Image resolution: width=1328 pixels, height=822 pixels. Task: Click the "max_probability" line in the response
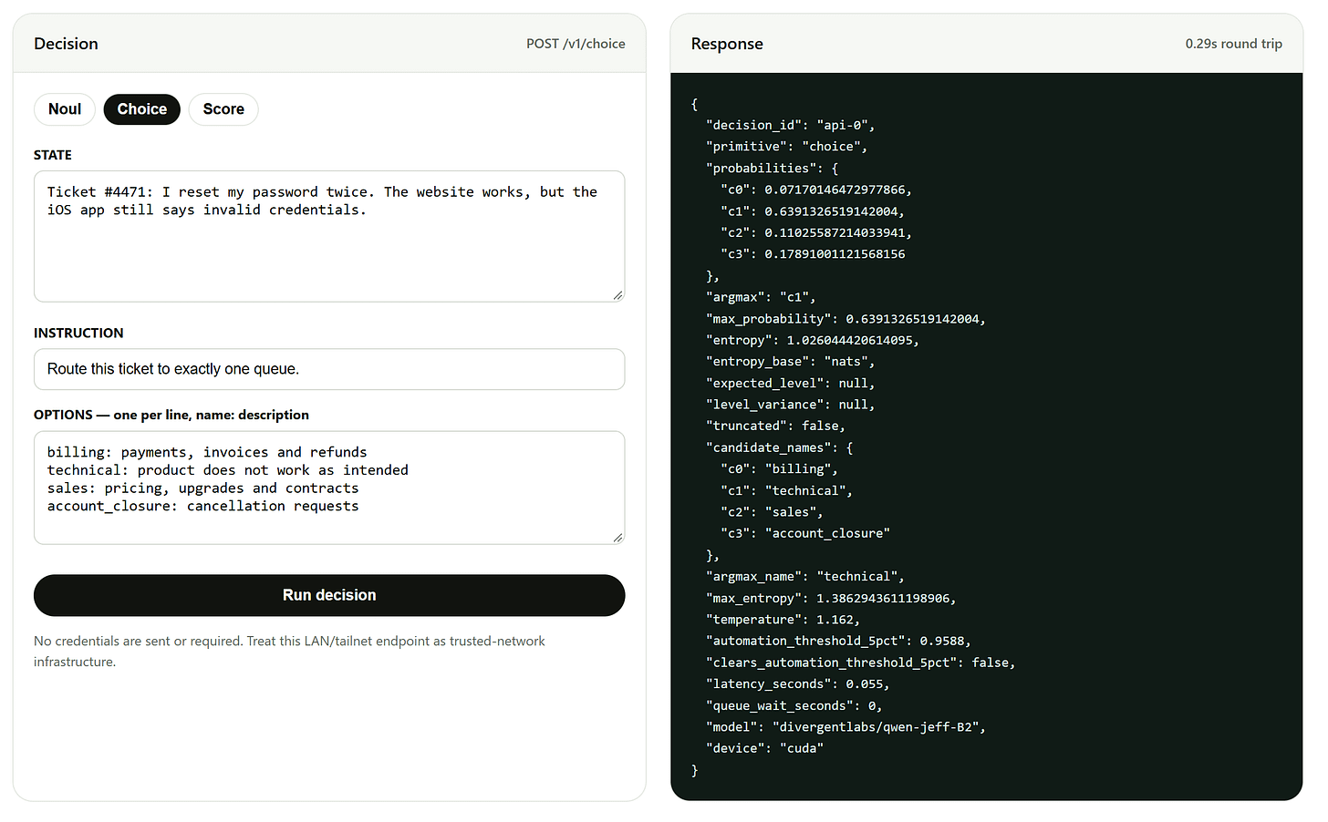click(846, 319)
